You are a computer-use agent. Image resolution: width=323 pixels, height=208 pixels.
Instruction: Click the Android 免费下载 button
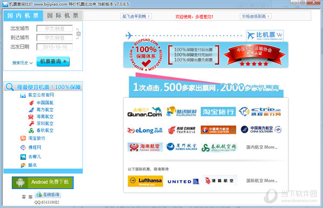[x=43, y=183]
